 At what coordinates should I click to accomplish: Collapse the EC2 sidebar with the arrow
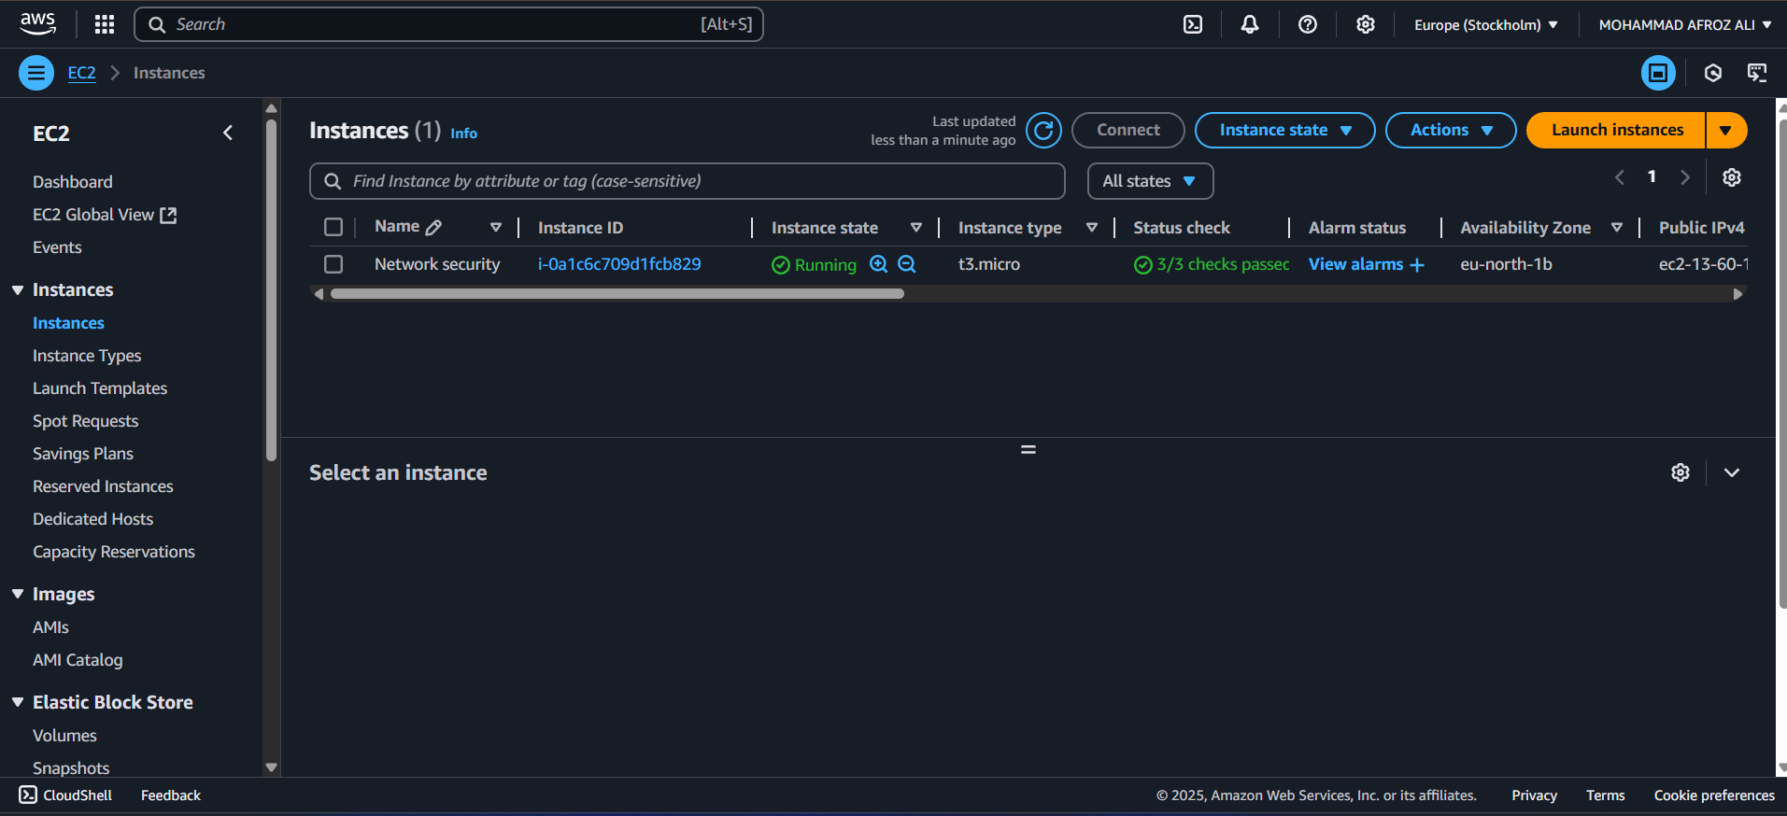[228, 133]
